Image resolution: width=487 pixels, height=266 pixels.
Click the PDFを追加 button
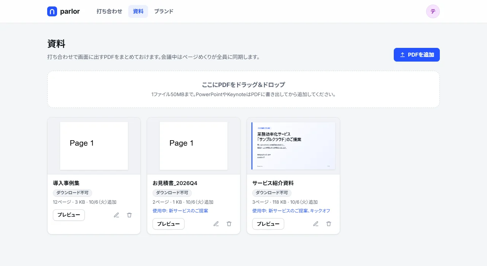[417, 55]
